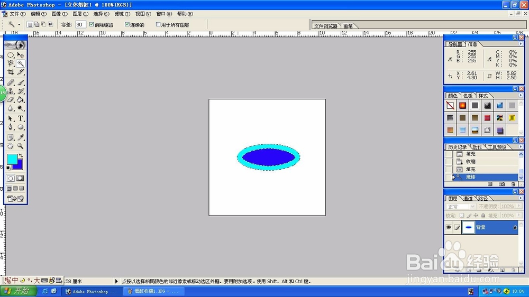
Task: Select the Notes tool
Action: (x=11, y=137)
